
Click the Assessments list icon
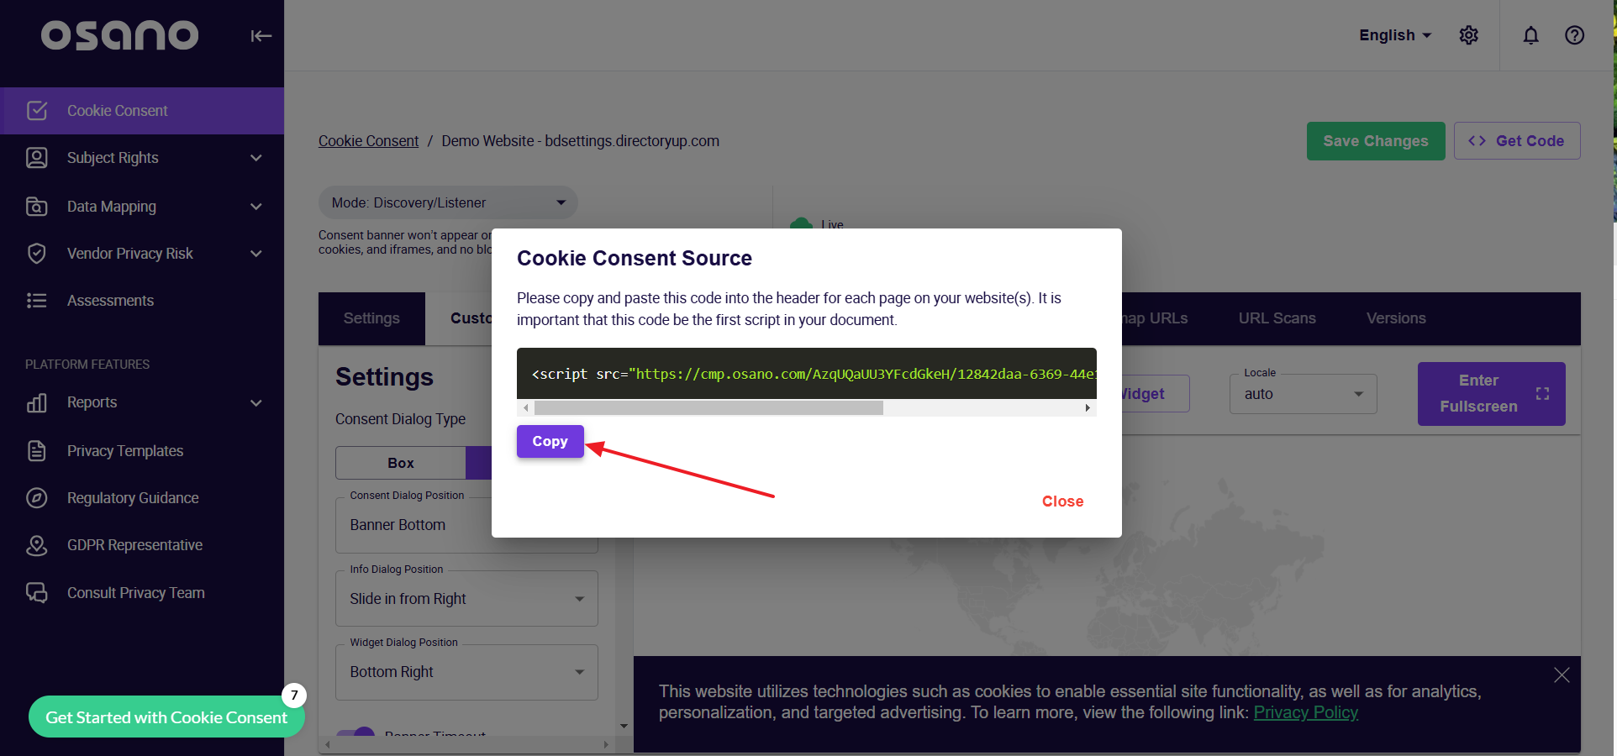pyautogui.click(x=37, y=301)
